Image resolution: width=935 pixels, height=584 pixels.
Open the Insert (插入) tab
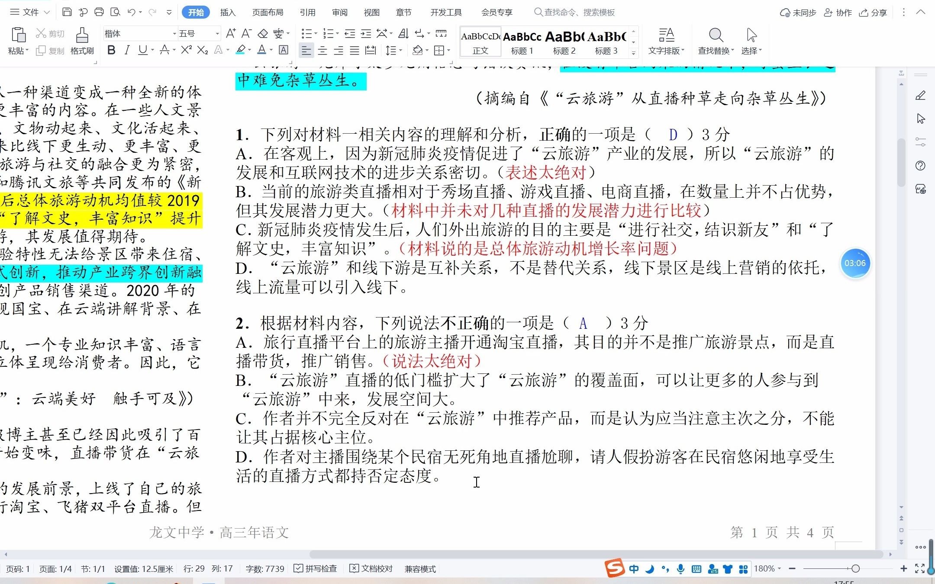[228, 13]
